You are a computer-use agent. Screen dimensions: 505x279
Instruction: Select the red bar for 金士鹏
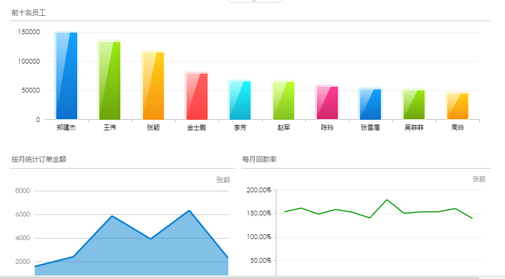197,97
